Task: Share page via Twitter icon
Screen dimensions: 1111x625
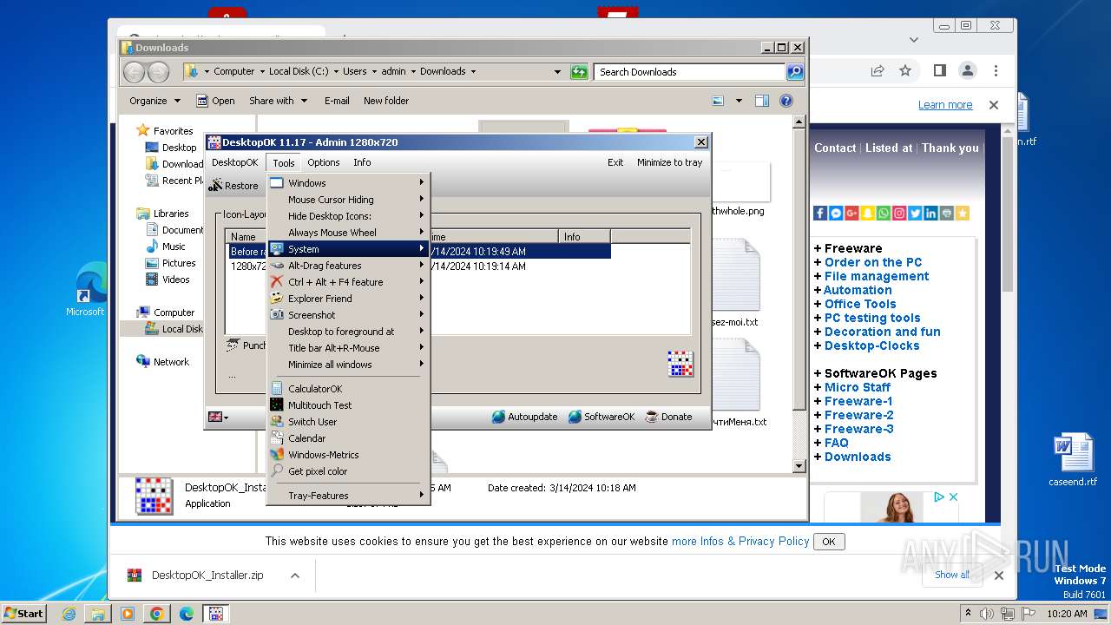Action: pyautogui.click(x=915, y=213)
